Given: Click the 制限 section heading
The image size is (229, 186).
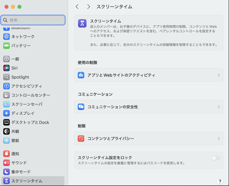Looking at the screenshot, I should point(82,126).
